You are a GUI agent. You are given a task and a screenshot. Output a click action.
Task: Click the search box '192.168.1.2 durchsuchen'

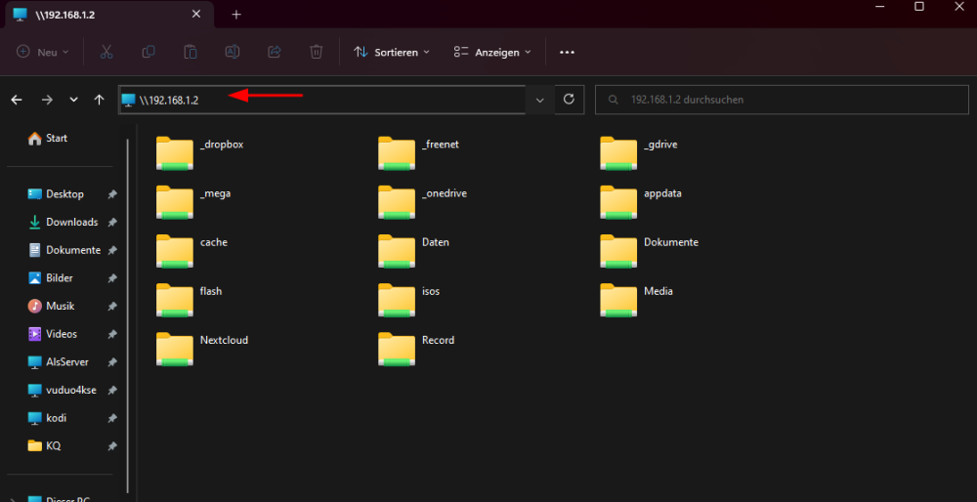pyautogui.click(x=782, y=100)
